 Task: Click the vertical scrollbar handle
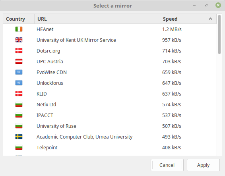[x=219, y=35]
